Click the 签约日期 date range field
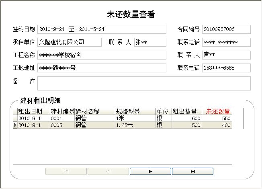The image size is (262, 189). coord(102,29)
